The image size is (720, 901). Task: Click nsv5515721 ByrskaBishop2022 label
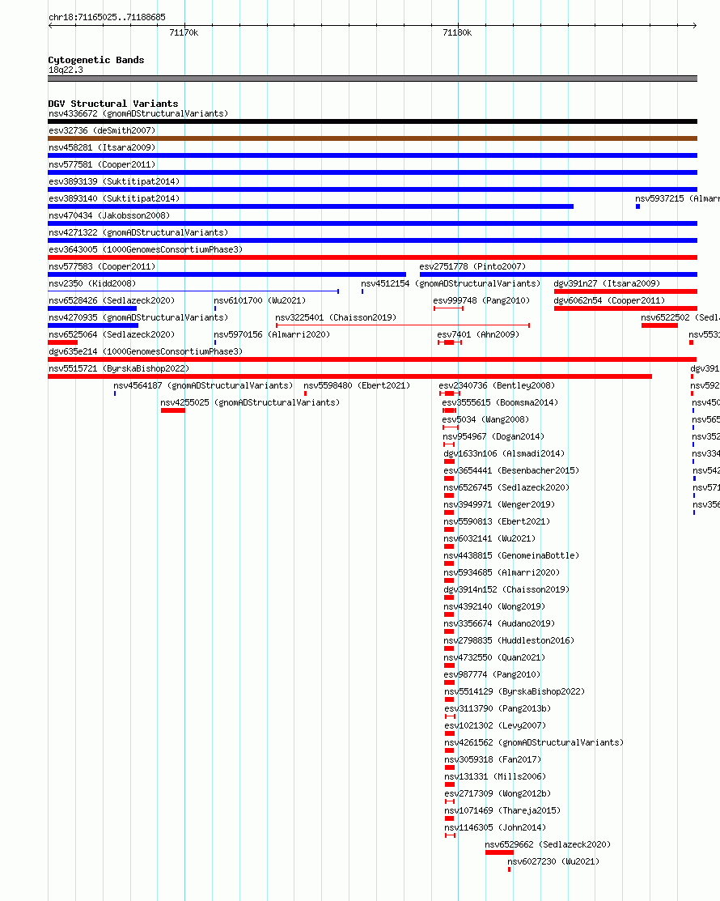pyautogui.click(x=119, y=368)
